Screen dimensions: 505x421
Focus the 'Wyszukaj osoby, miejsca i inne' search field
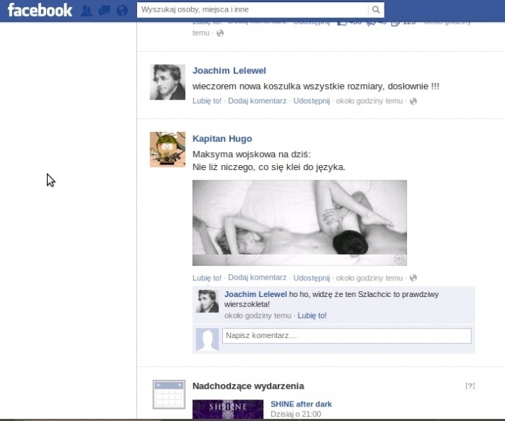click(252, 10)
